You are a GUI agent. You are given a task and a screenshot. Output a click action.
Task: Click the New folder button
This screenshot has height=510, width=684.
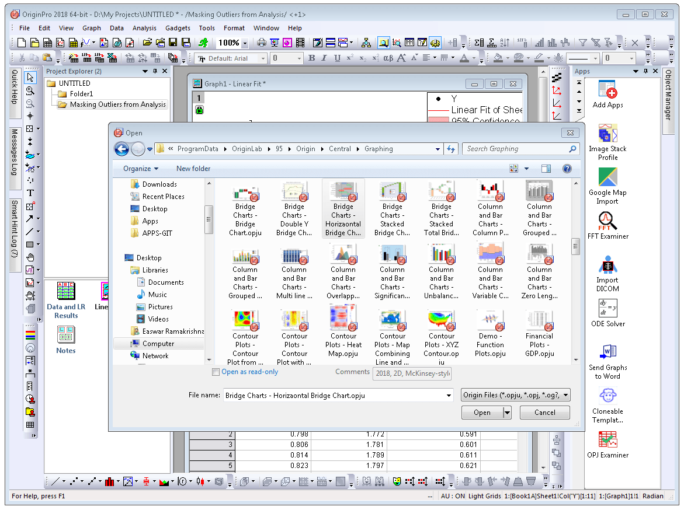coord(193,168)
